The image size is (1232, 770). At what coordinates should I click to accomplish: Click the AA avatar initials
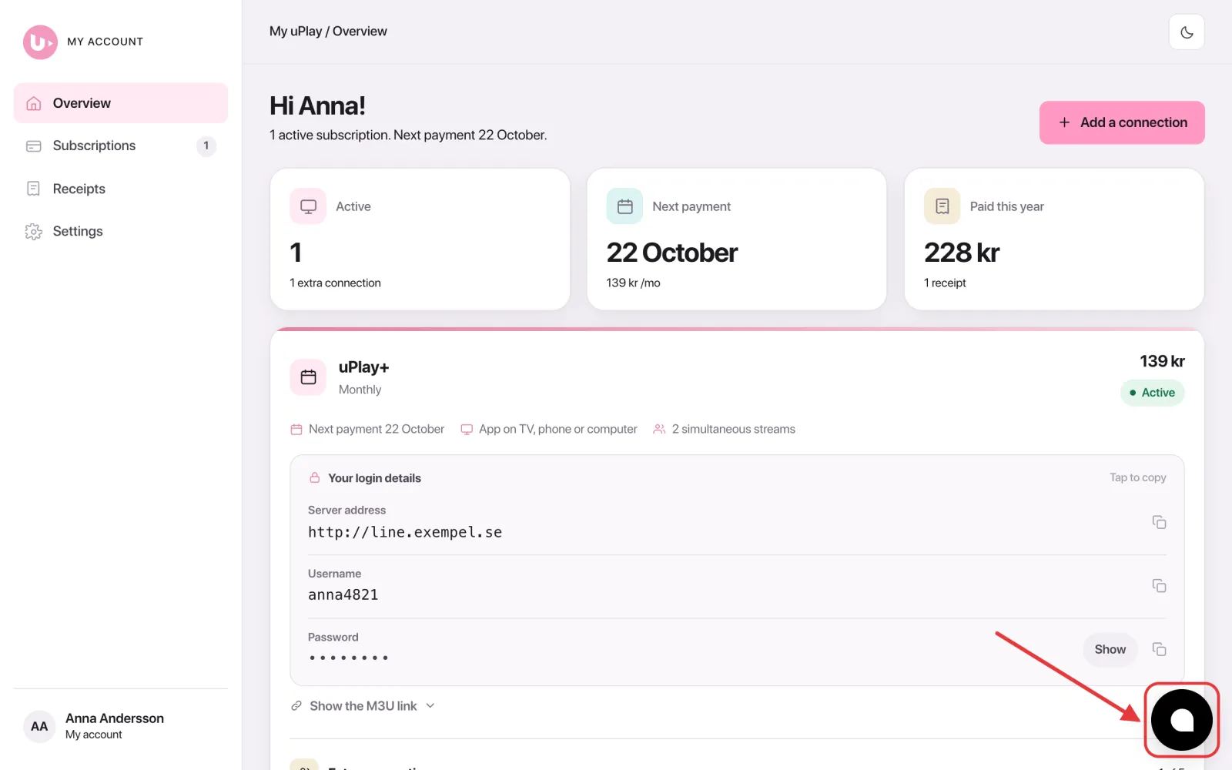coord(39,726)
